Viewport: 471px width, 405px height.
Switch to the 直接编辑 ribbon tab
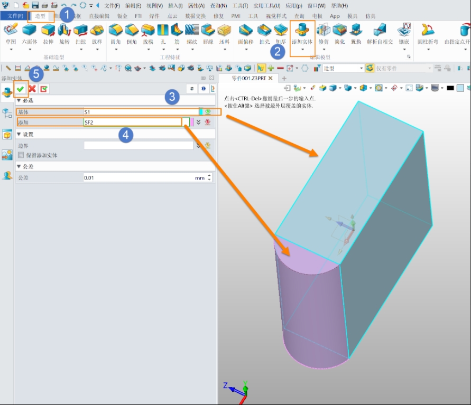coord(99,16)
